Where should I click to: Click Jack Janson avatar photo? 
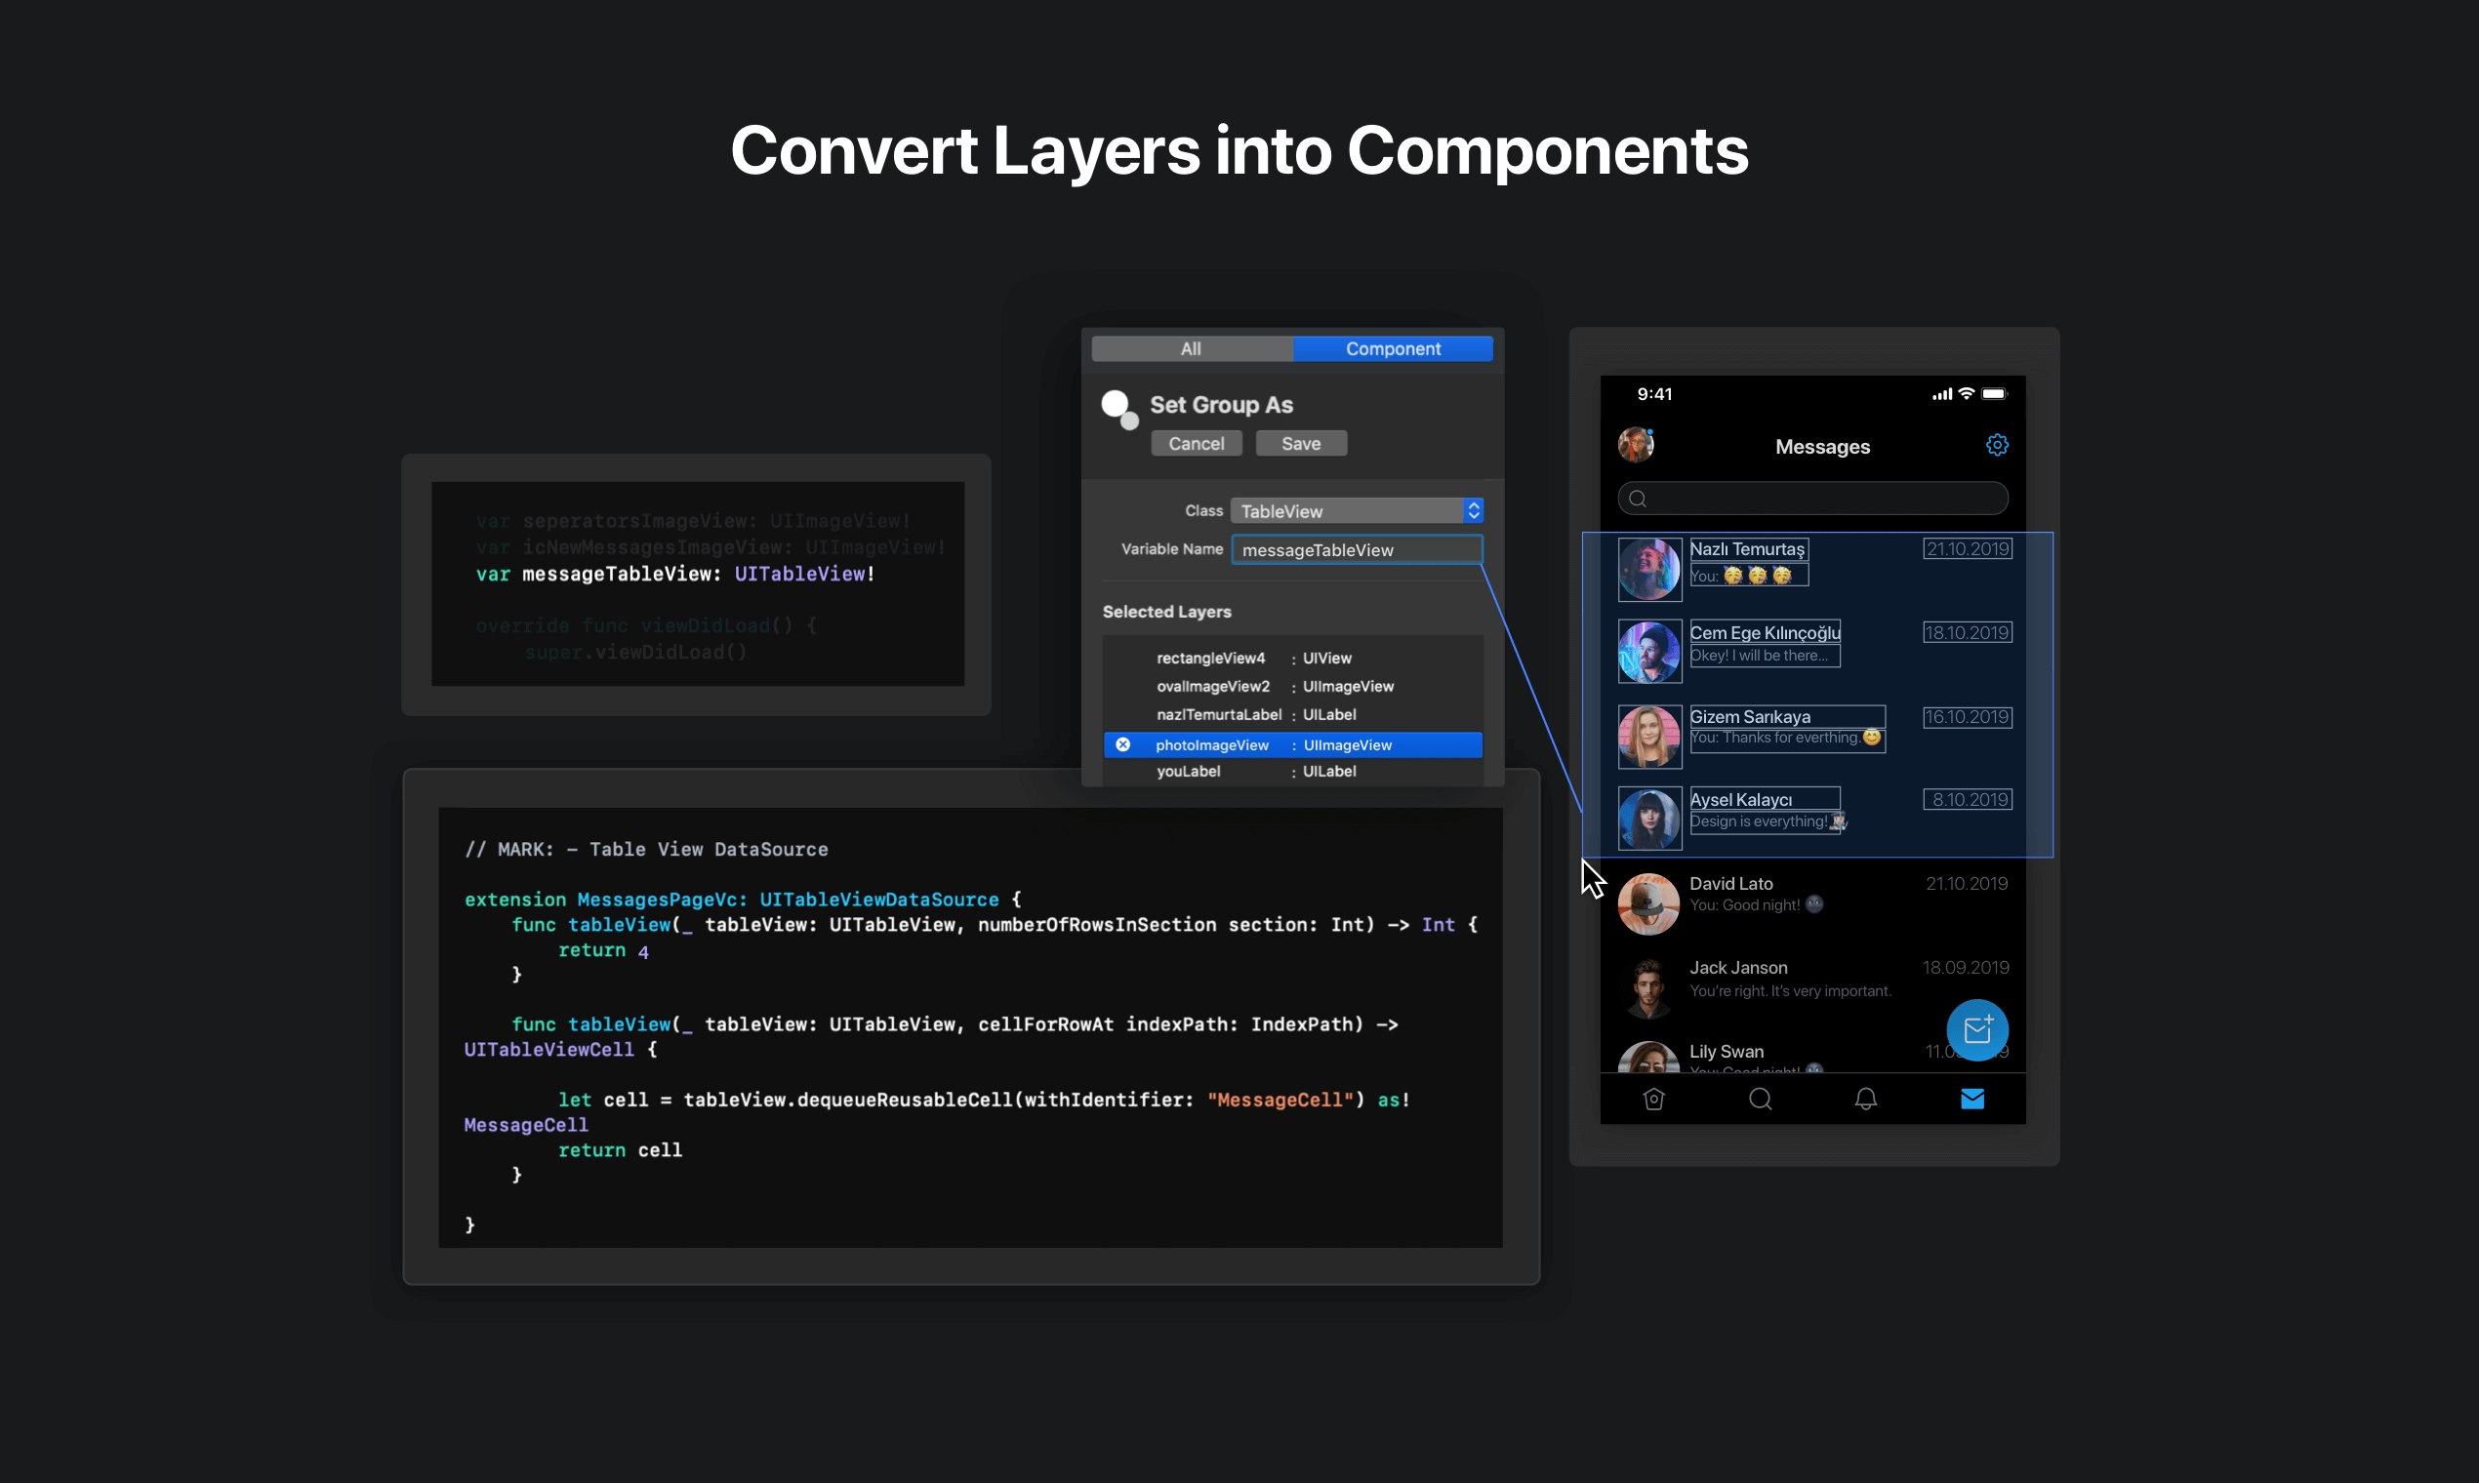pyautogui.click(x=1648, y=987)
